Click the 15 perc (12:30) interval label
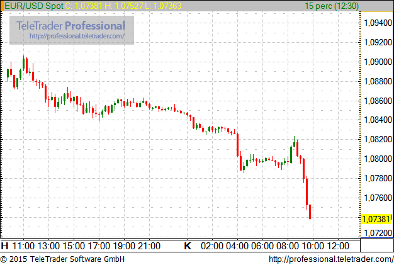 [332, 6]
